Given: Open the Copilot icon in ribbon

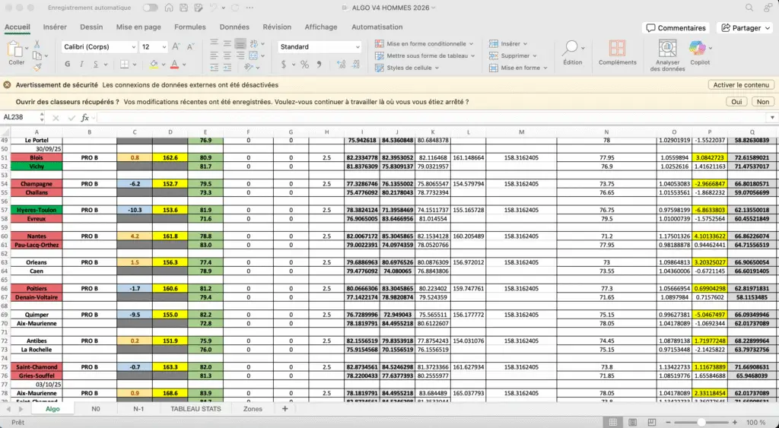Looking at the screenshot, I should point(699,49).
